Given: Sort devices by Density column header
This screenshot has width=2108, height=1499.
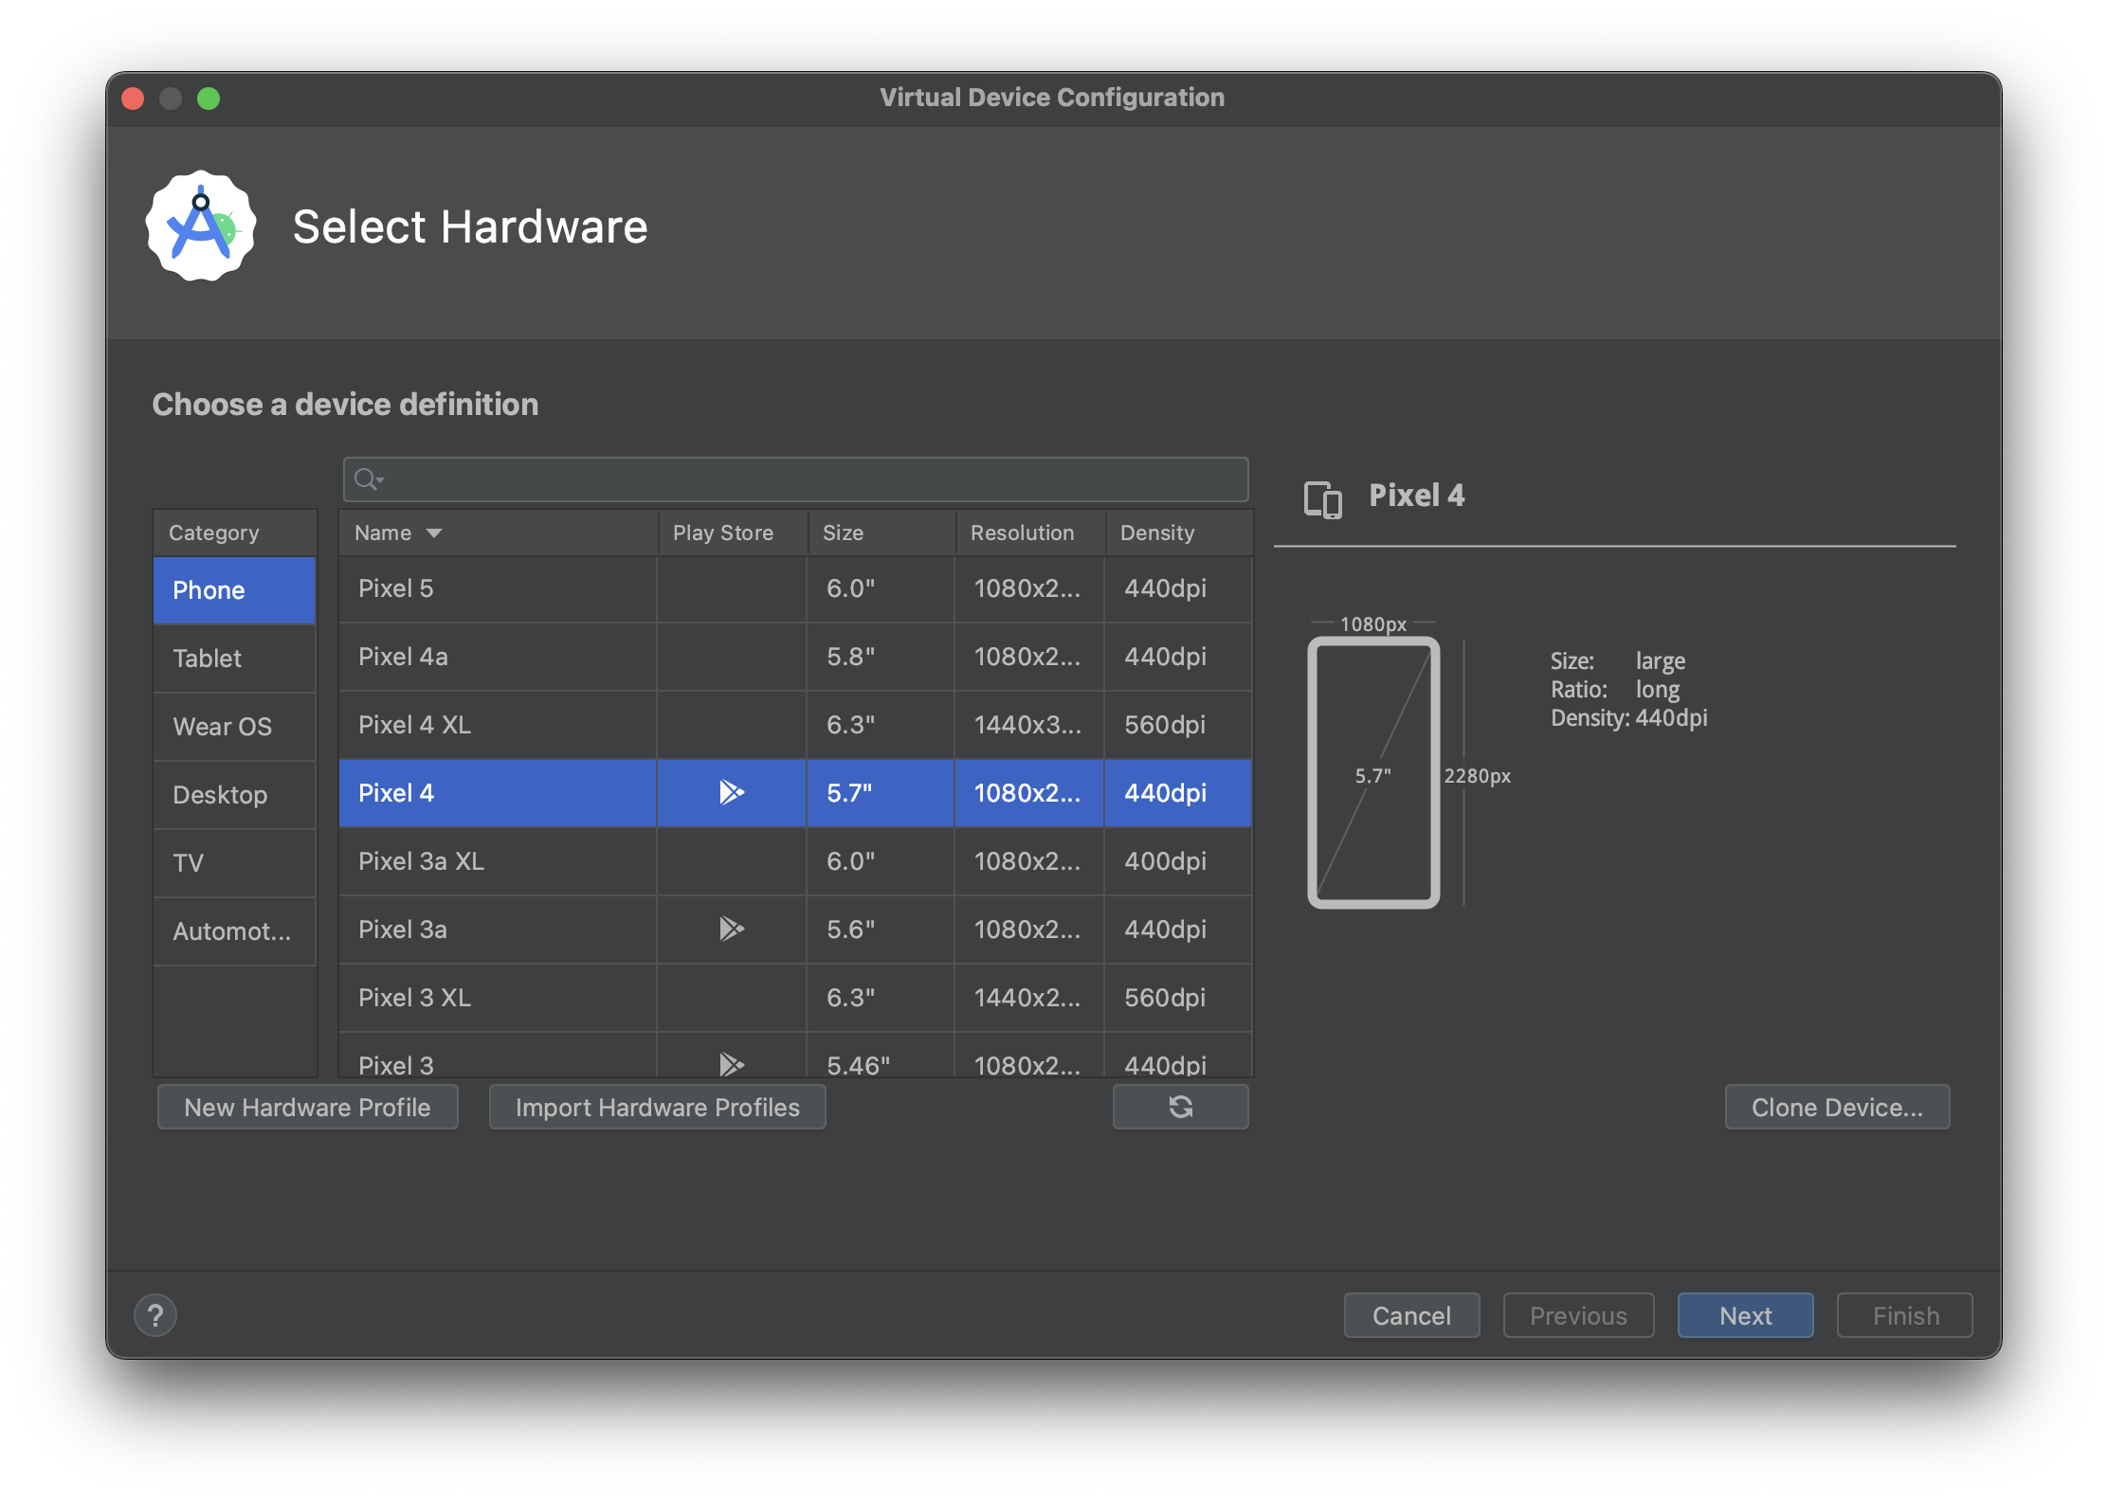Looking at the screenshot, I should [x=1157, y=533].
